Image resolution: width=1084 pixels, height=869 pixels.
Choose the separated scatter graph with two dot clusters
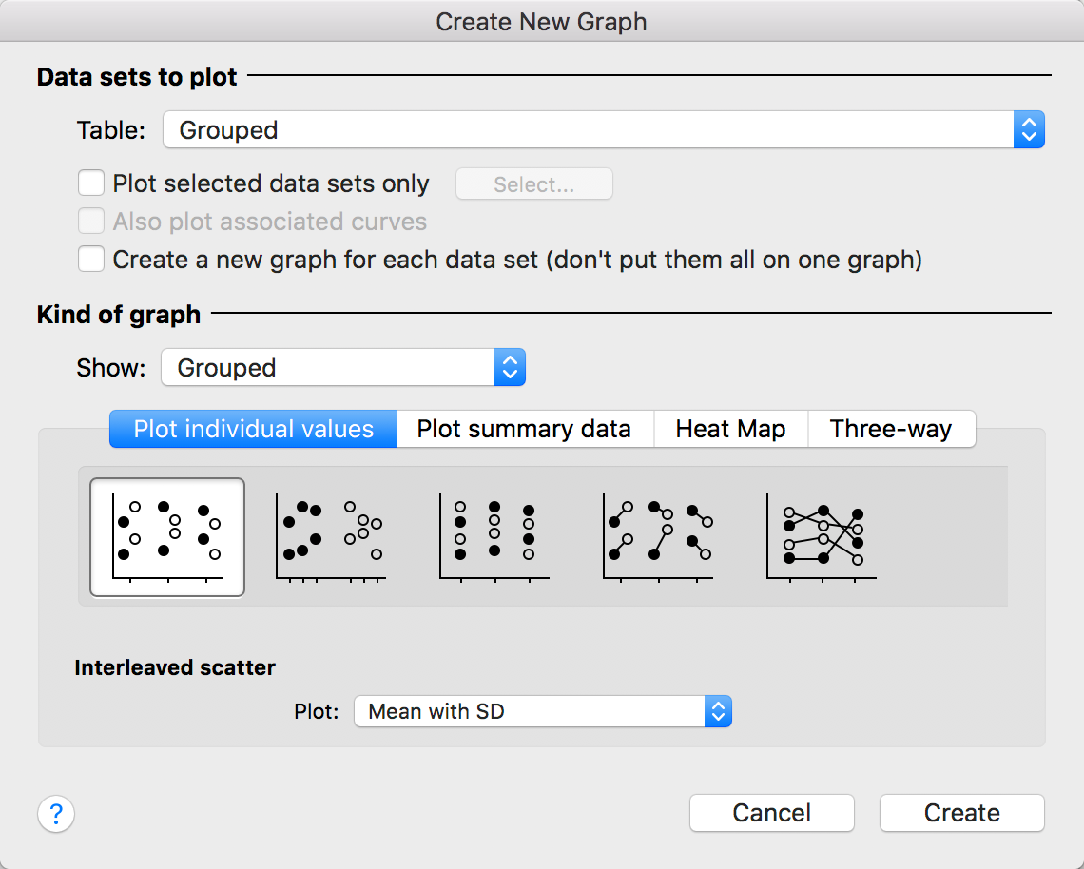331,537
